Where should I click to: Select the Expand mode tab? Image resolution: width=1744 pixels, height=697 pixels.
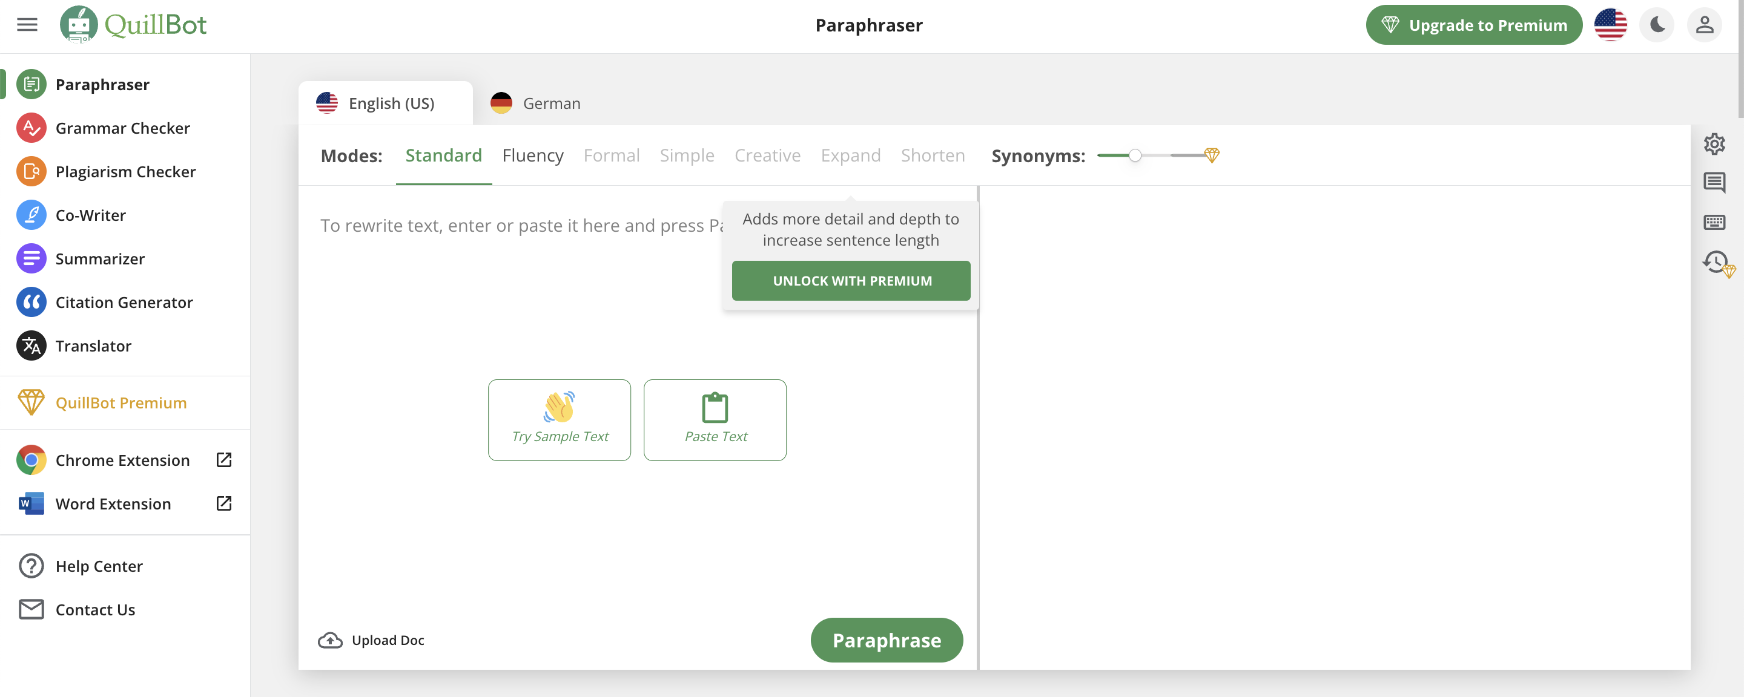click(850, 155)
